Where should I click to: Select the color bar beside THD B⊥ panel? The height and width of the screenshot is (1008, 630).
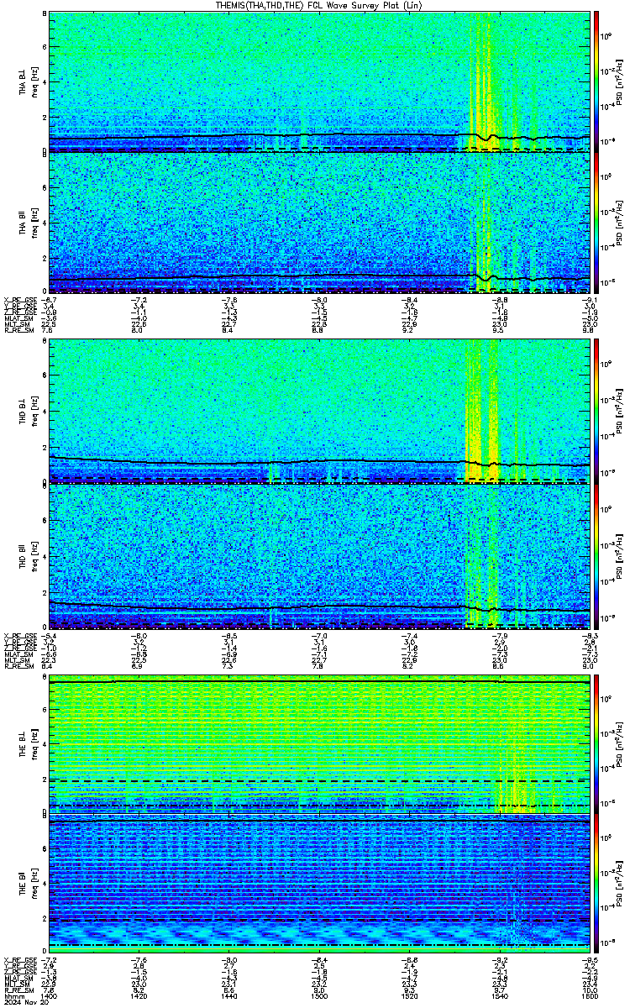[x=596, y=412]
